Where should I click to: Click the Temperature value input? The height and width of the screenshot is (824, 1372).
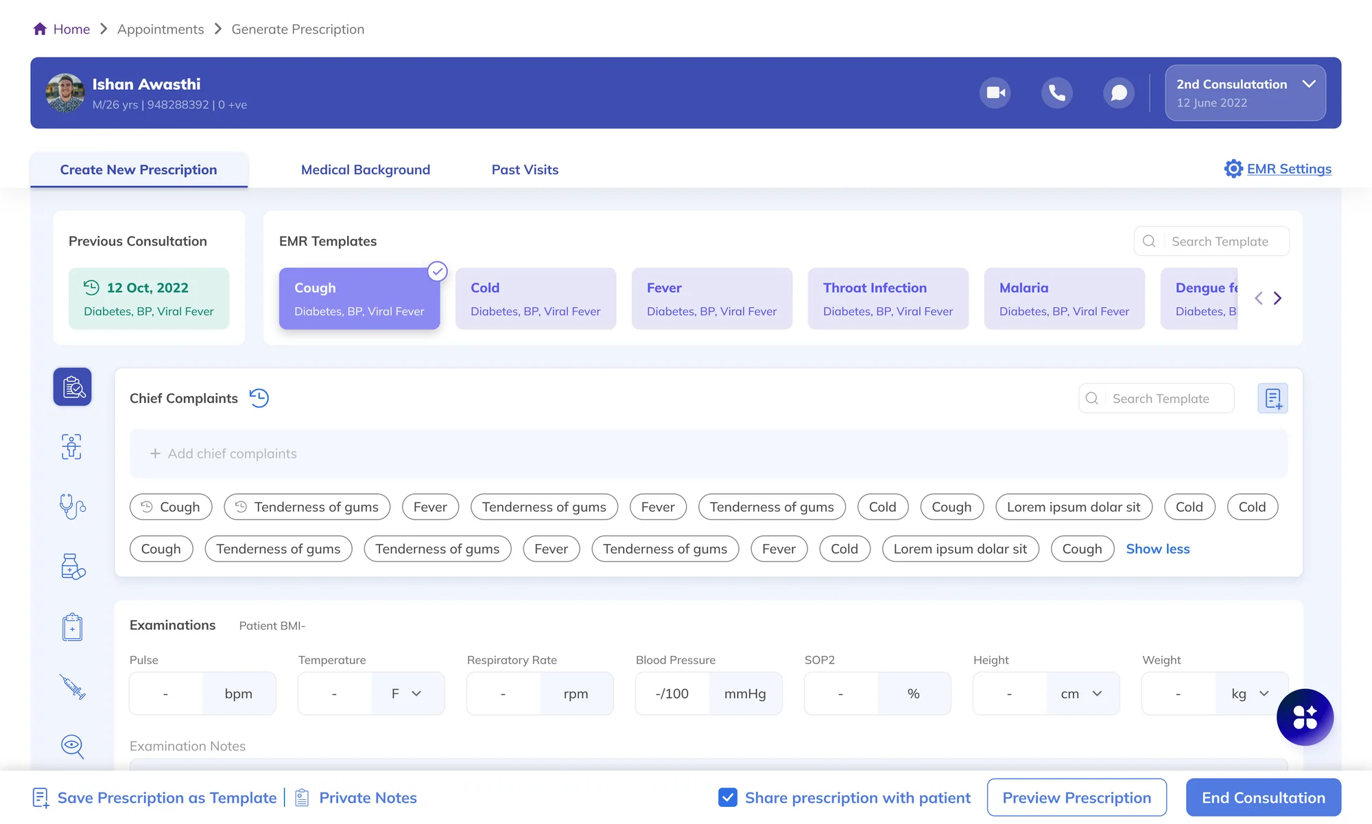tap(335, 694)
